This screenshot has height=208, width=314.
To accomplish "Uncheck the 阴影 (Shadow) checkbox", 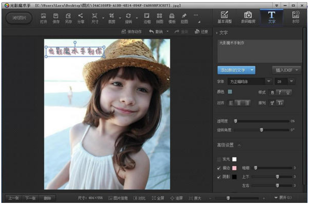I will click(220, 176).
